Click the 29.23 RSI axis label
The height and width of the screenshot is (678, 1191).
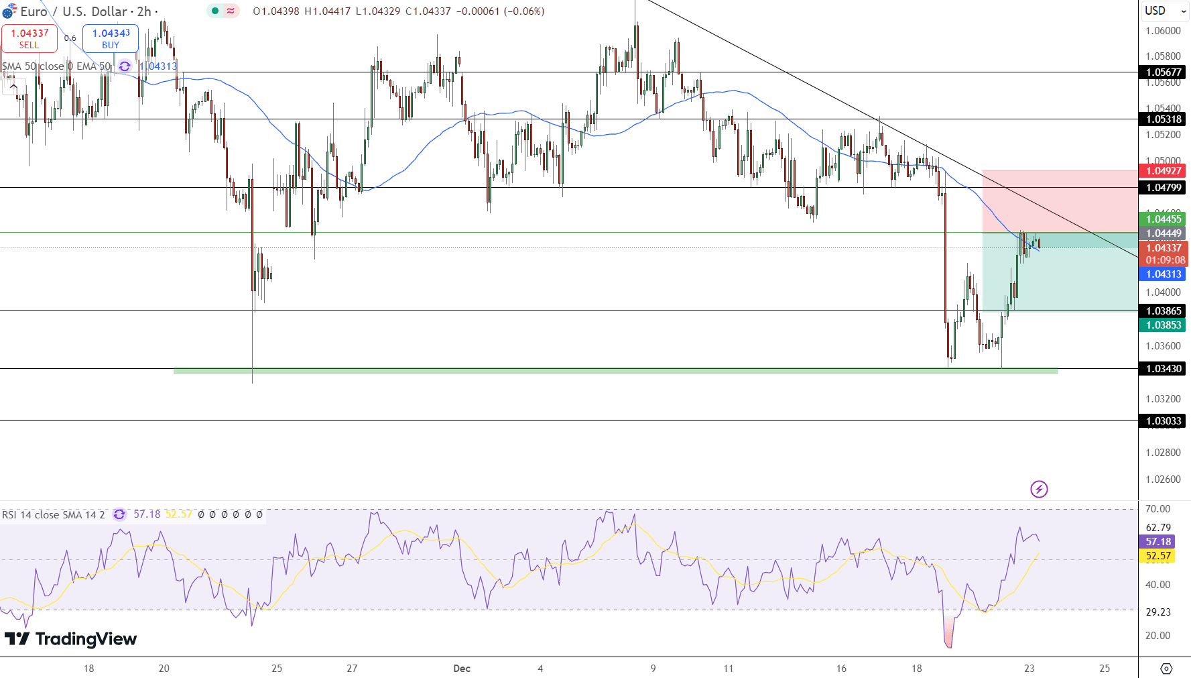pyautogui.click(x=1158, y=612)
